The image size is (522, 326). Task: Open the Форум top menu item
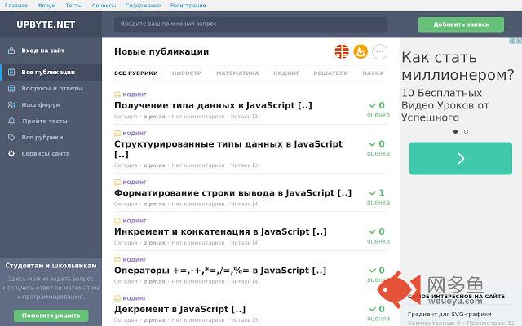46,6
